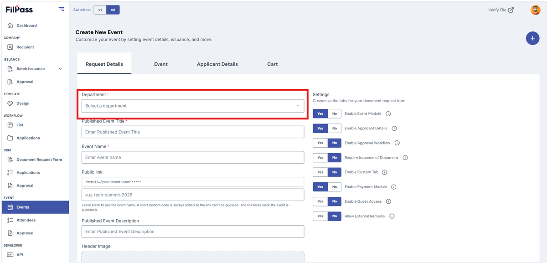Click the Issuance Approval icon

[10, 82]
